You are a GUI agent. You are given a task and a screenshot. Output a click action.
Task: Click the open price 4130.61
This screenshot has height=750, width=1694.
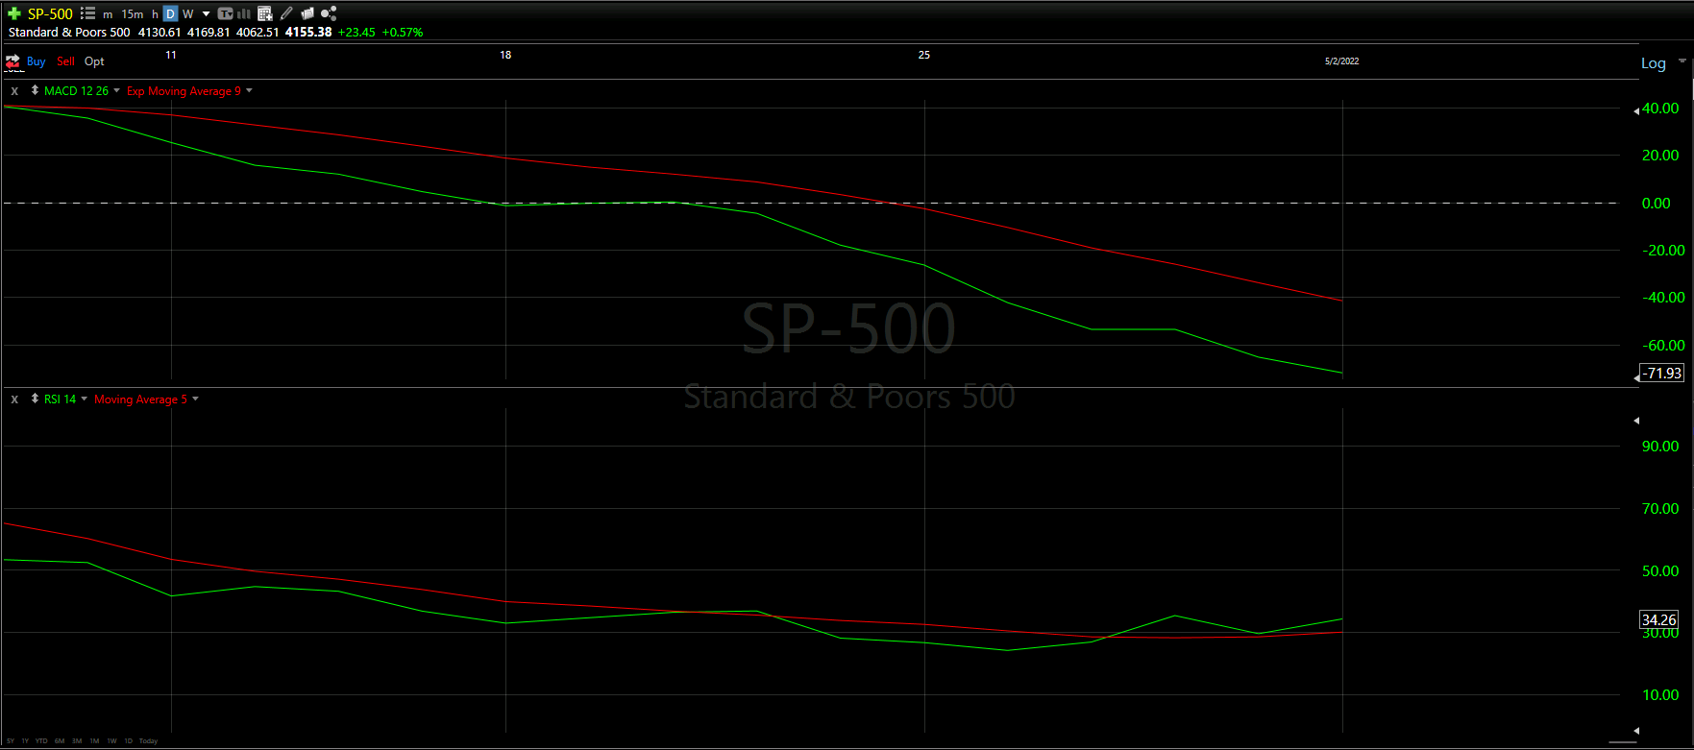pos(160,32)
